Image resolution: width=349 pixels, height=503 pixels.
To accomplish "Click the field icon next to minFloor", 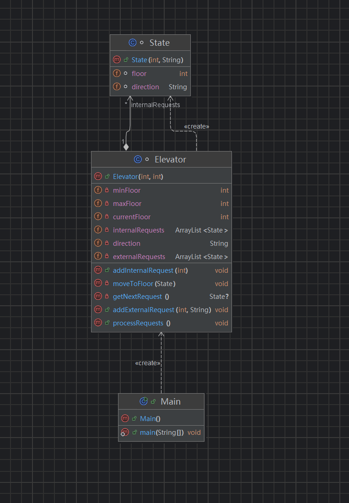I will (98, 190).
